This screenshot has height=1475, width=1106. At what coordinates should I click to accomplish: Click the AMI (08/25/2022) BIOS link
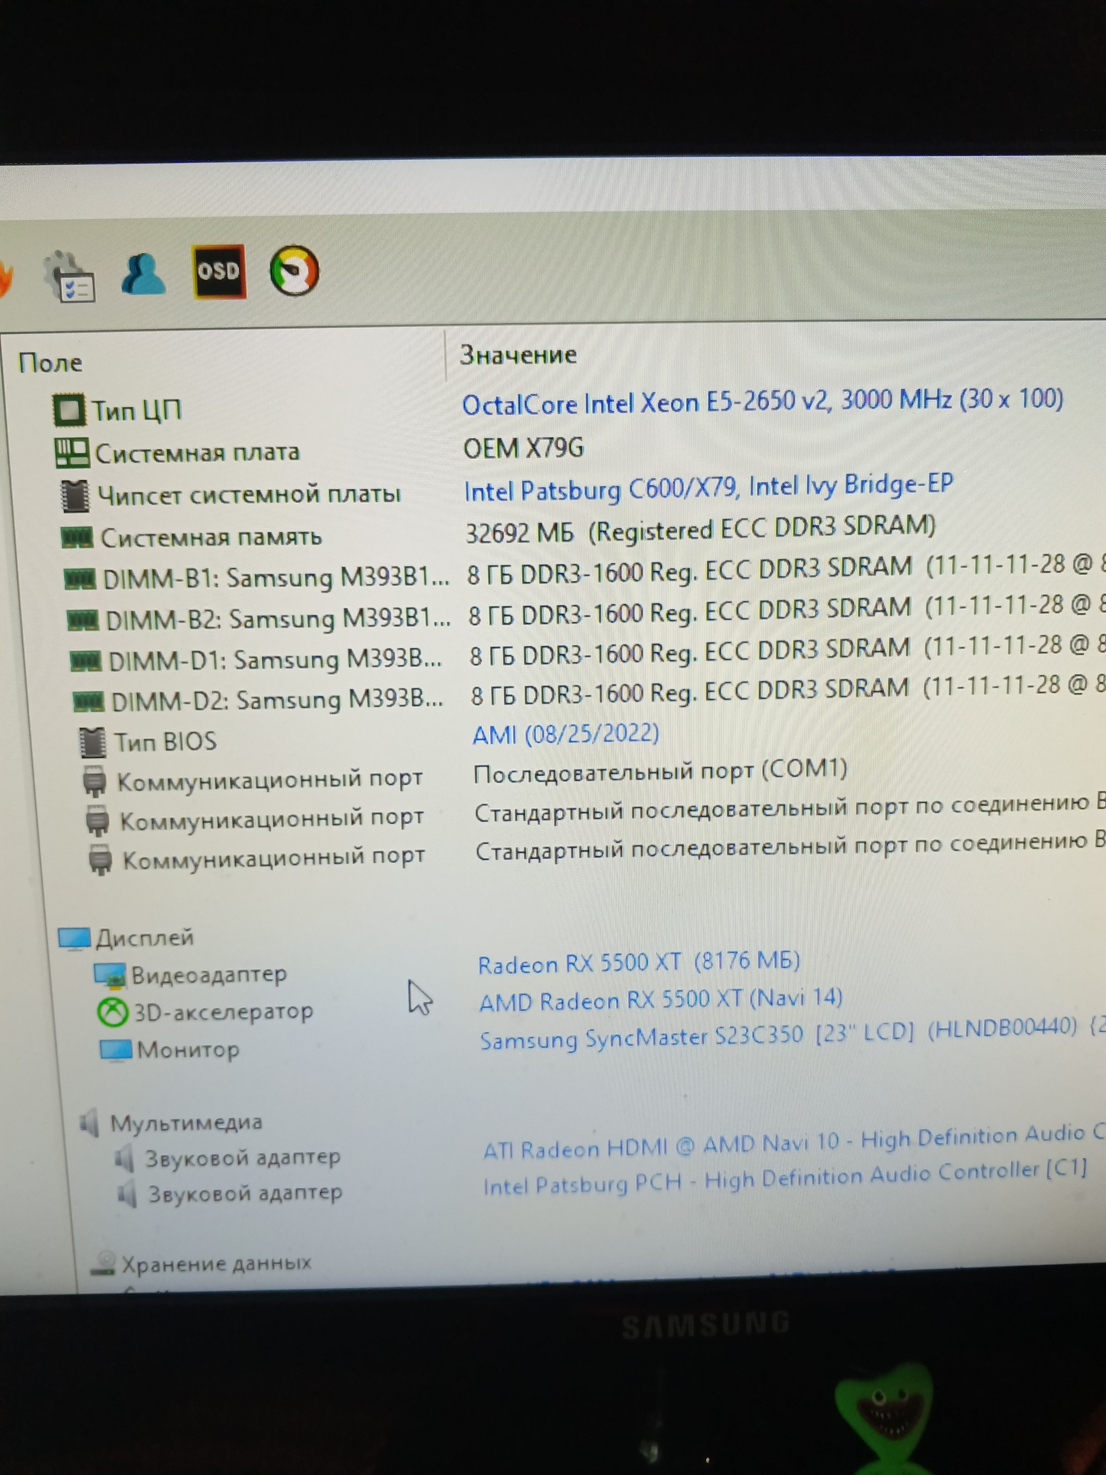point(565,734)
